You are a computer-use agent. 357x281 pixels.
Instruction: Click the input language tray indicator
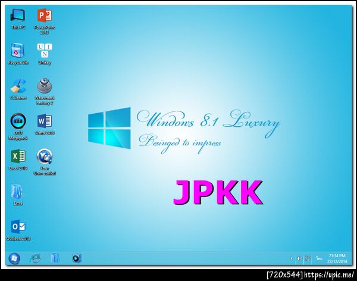tap(319, 258)
